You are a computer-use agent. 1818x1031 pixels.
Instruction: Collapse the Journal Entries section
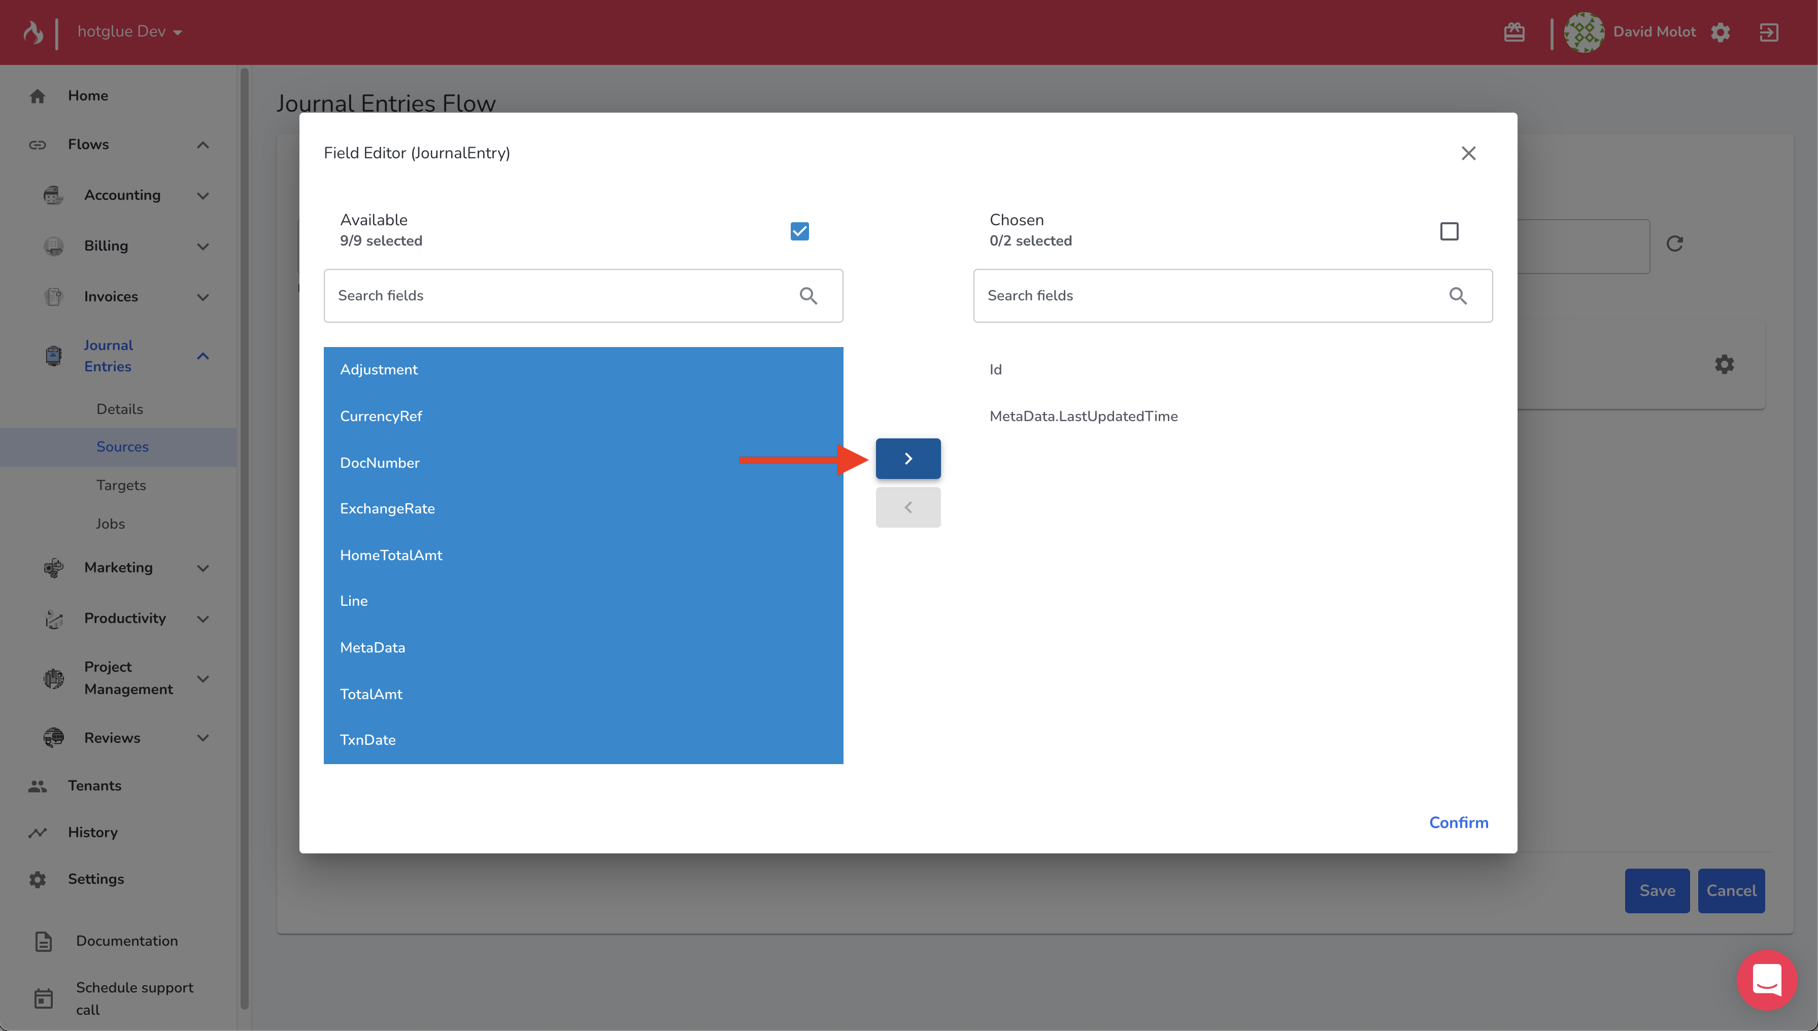(203, 356)
